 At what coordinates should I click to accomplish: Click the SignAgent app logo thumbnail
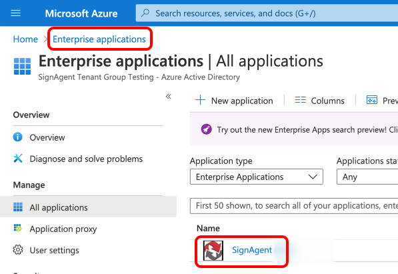click(213, 251)
